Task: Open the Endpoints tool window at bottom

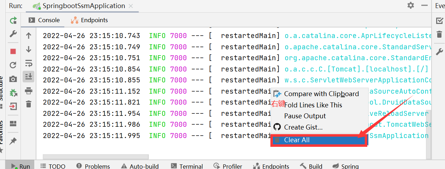Action: click(271, 166)
